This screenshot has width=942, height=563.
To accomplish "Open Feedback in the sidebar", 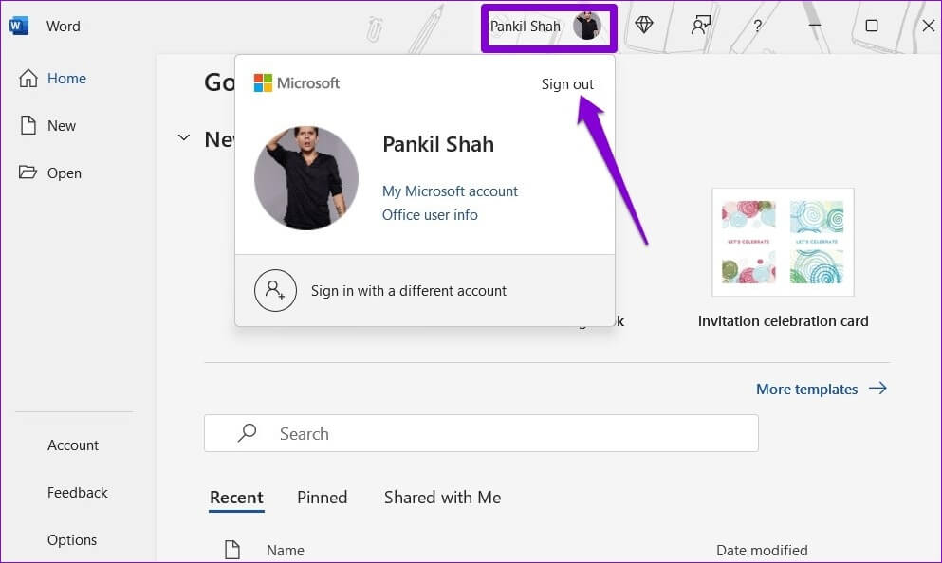I will pyautogui.click(x=78, y=492).
